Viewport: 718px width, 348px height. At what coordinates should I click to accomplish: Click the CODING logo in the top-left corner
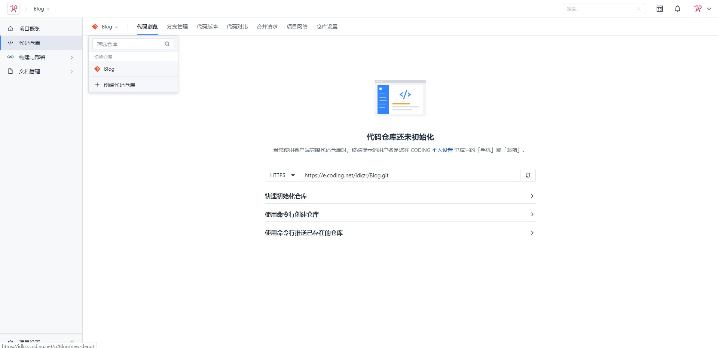13,8
